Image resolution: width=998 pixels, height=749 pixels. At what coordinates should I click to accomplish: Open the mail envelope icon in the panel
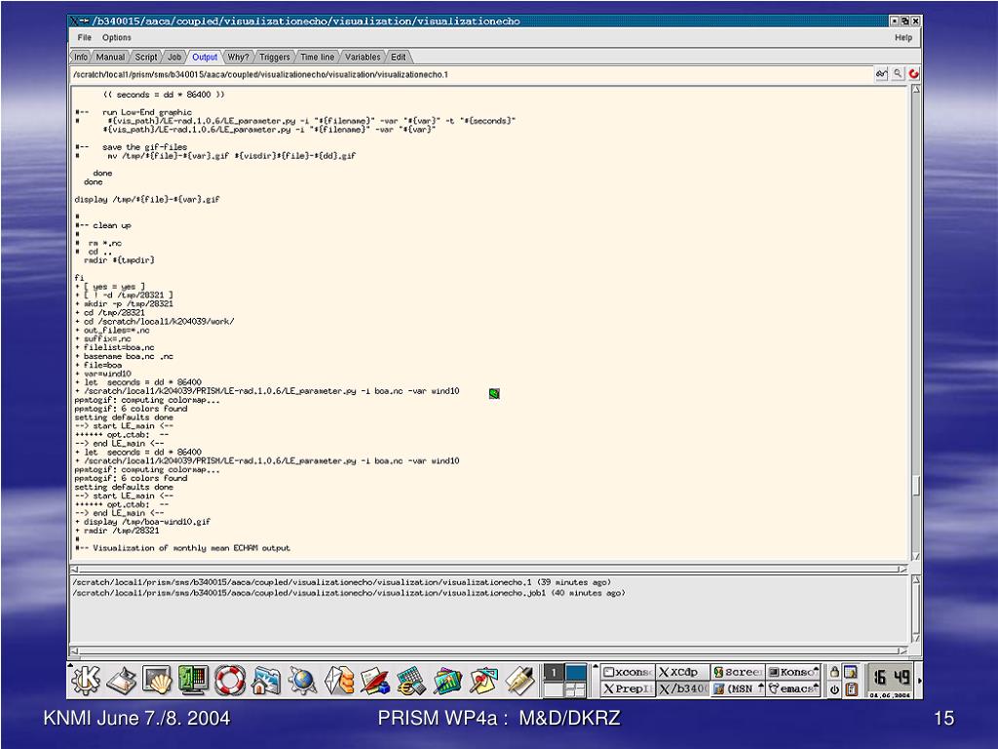pos(339,680)
